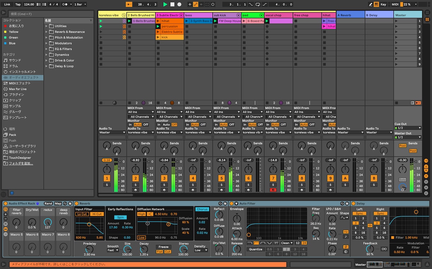Toggle the Delay infinity freeze button
The height and width of the screenshot is (269, 432).
point(384,249)
